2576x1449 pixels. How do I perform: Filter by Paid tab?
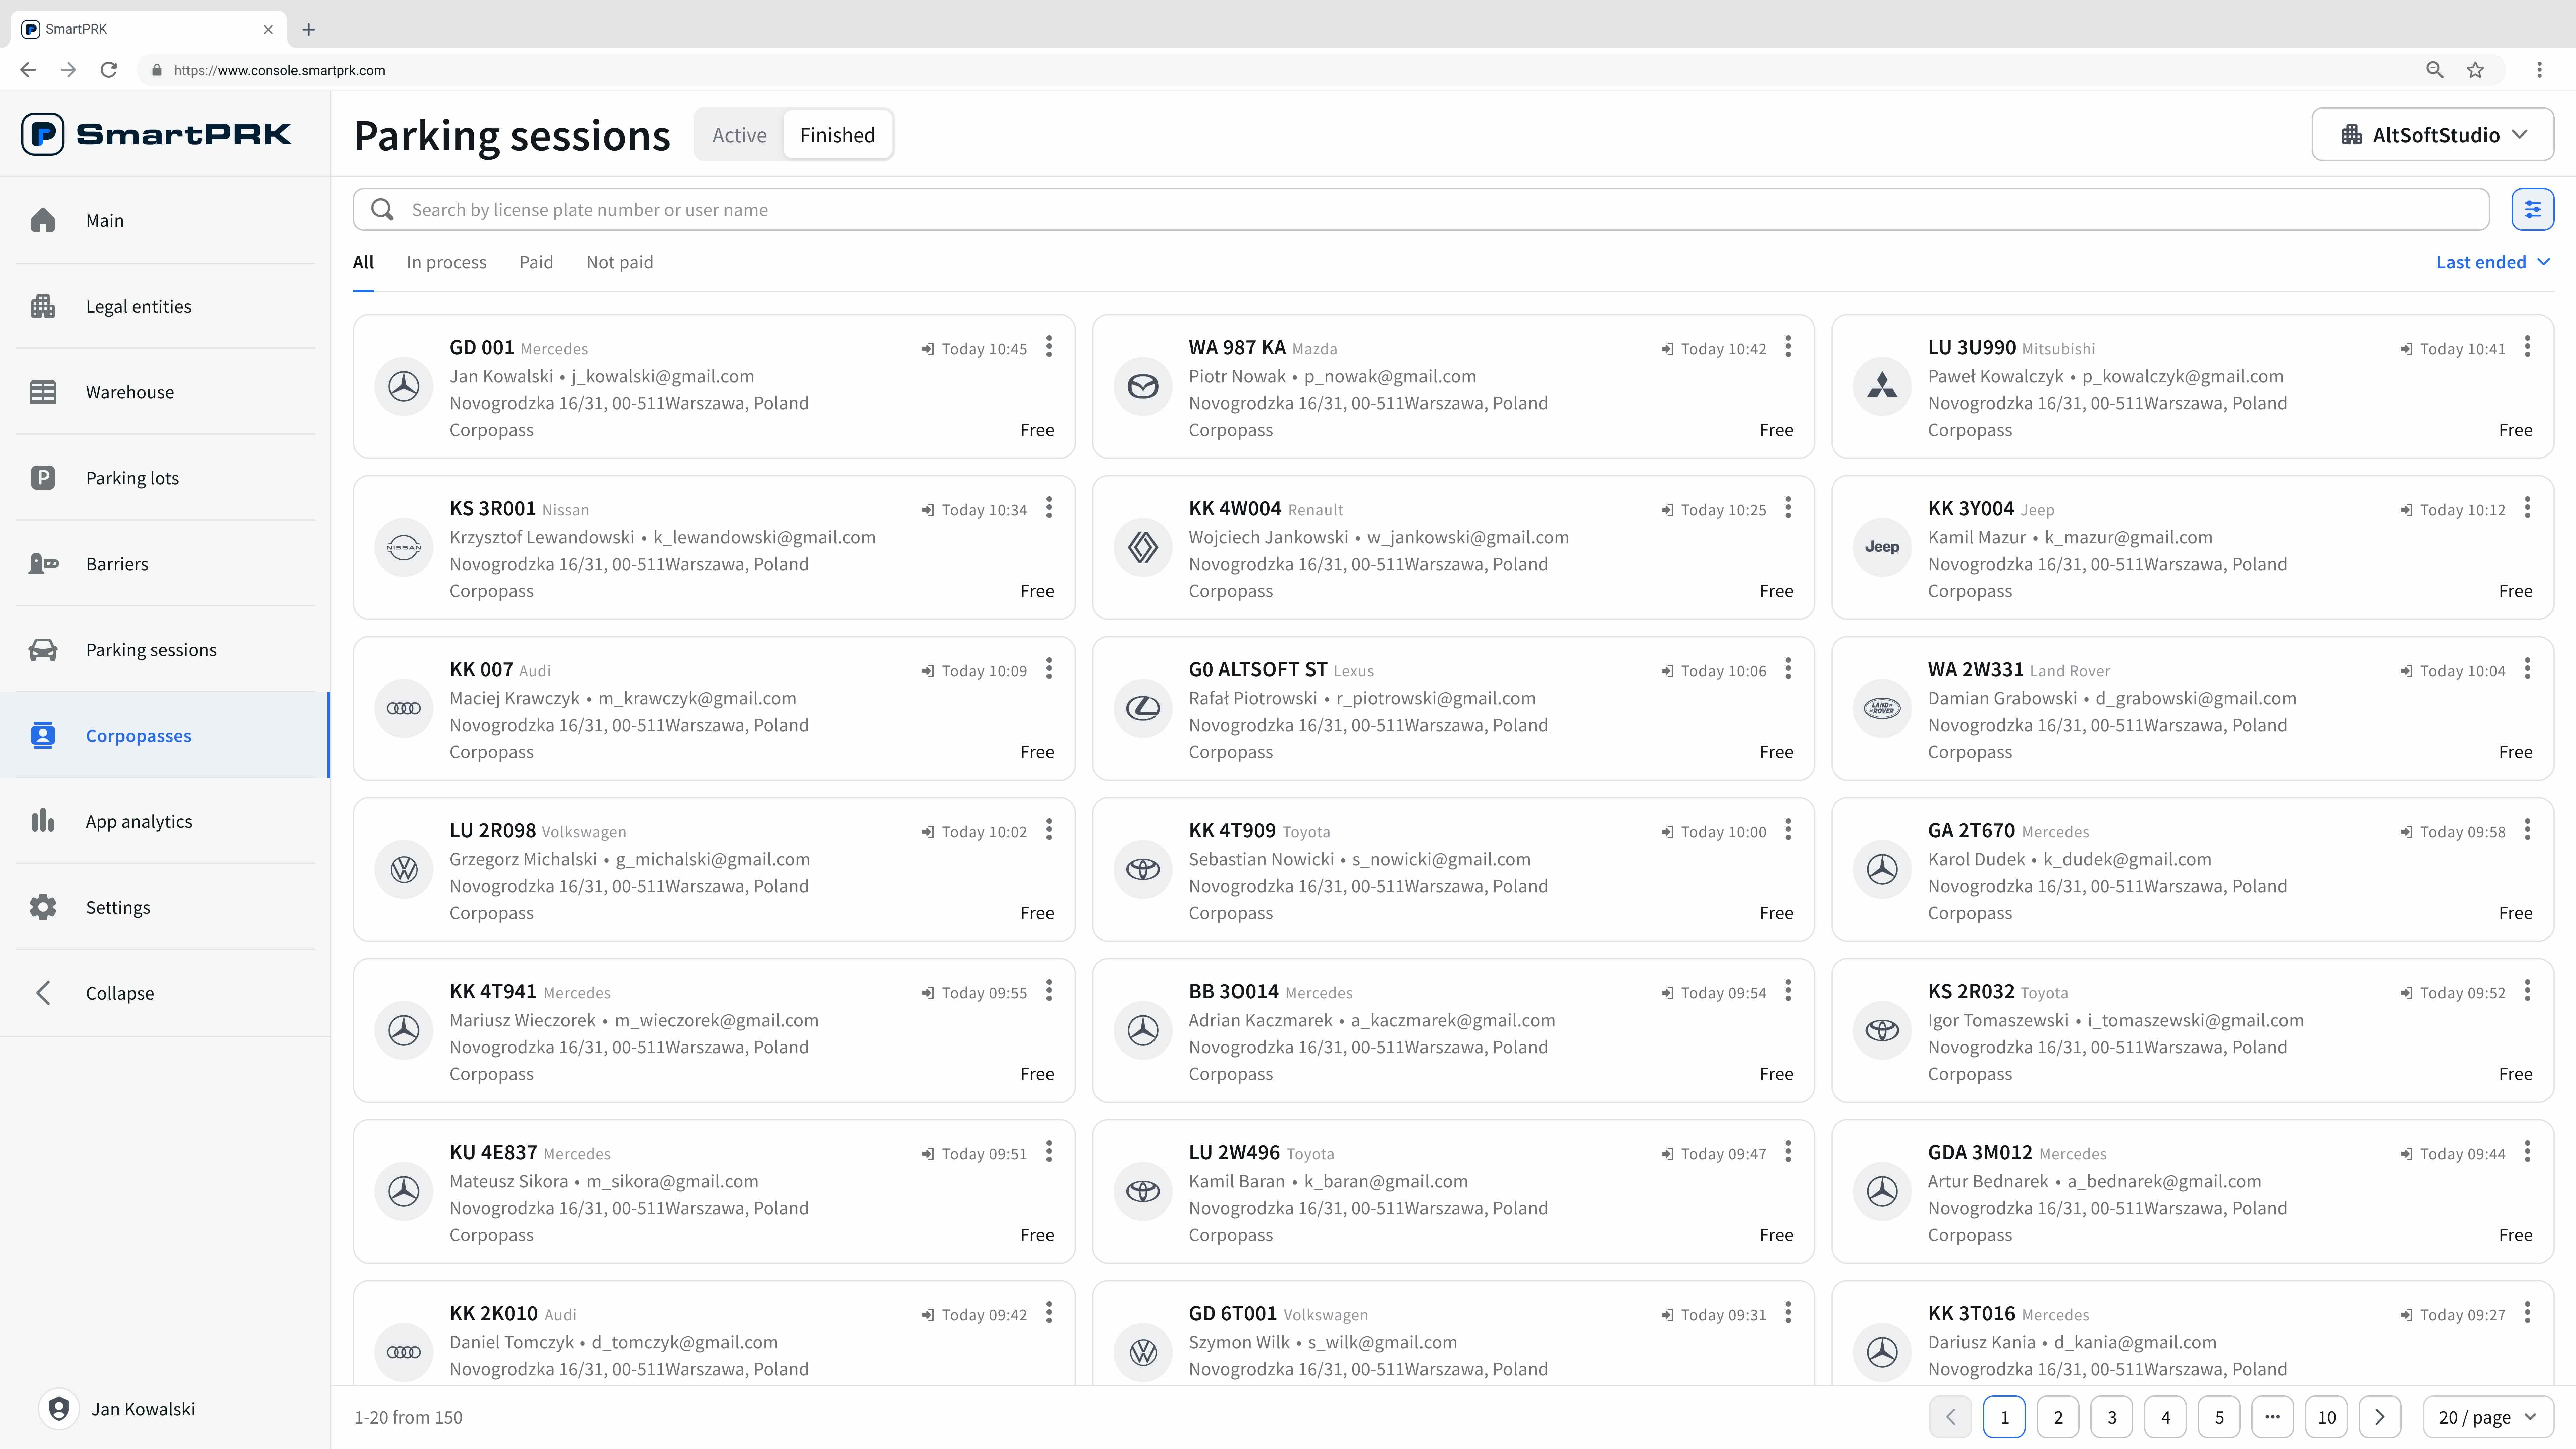536,262
